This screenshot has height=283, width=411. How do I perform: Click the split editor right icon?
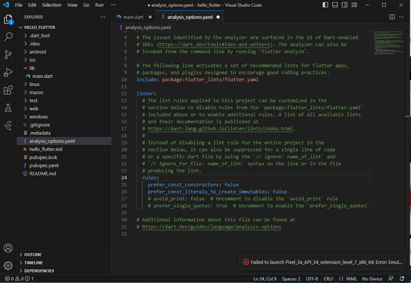point(392,17)
